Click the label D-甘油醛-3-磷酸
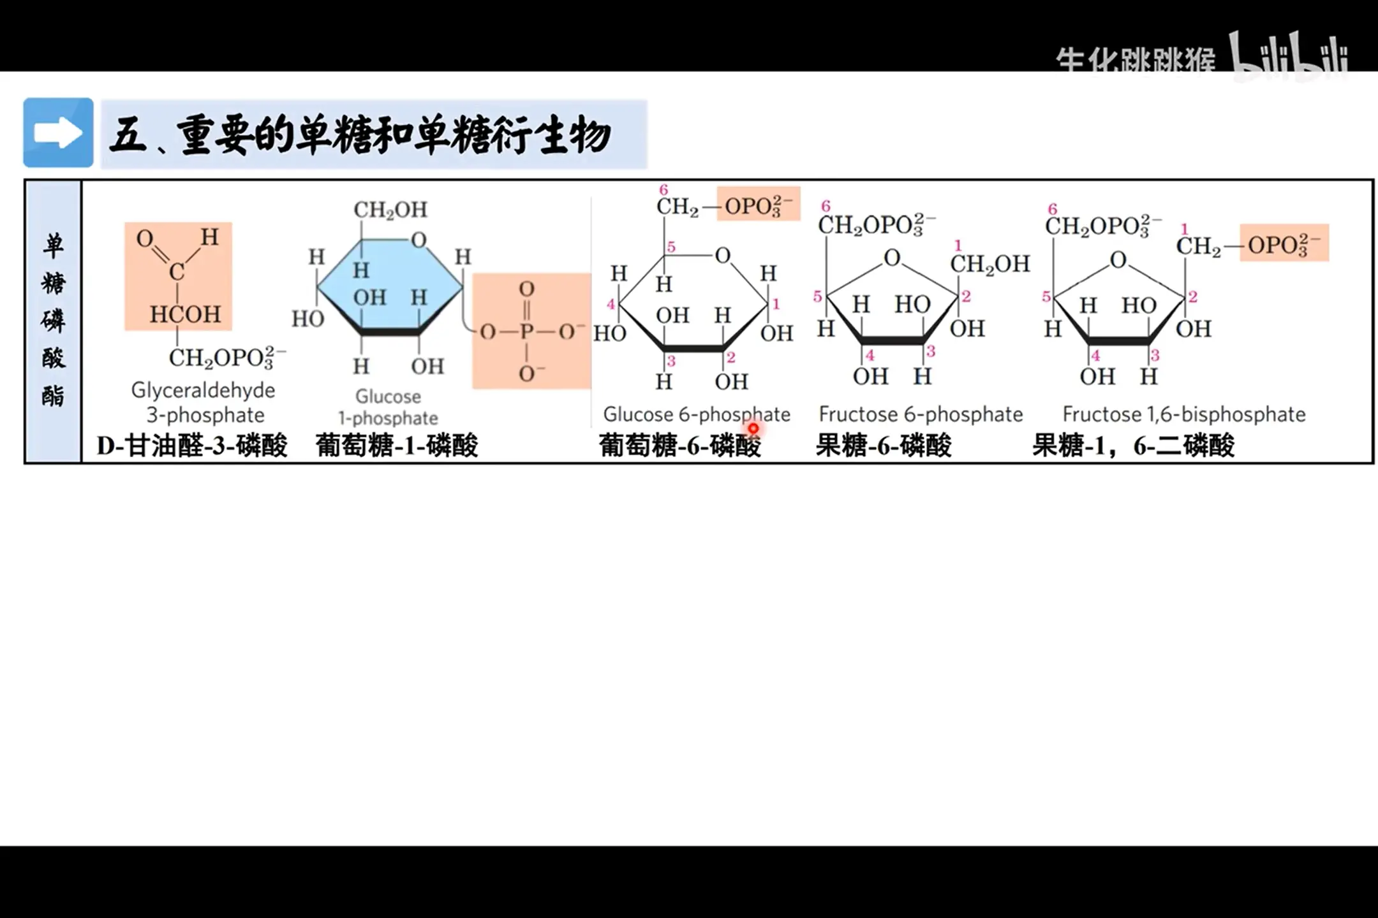This screenshot has width=1378, height=918. point(192,445)
